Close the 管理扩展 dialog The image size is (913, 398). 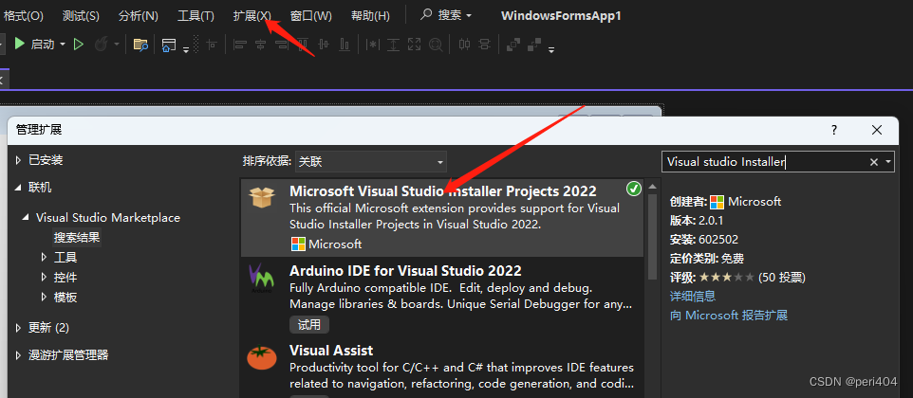[877, 130]
